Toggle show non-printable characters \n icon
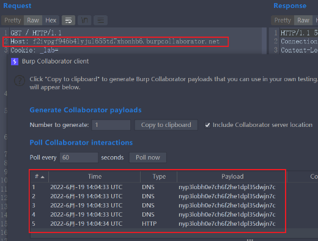The height and width of the screenshot is (241, 318). (x=84, y=20)
